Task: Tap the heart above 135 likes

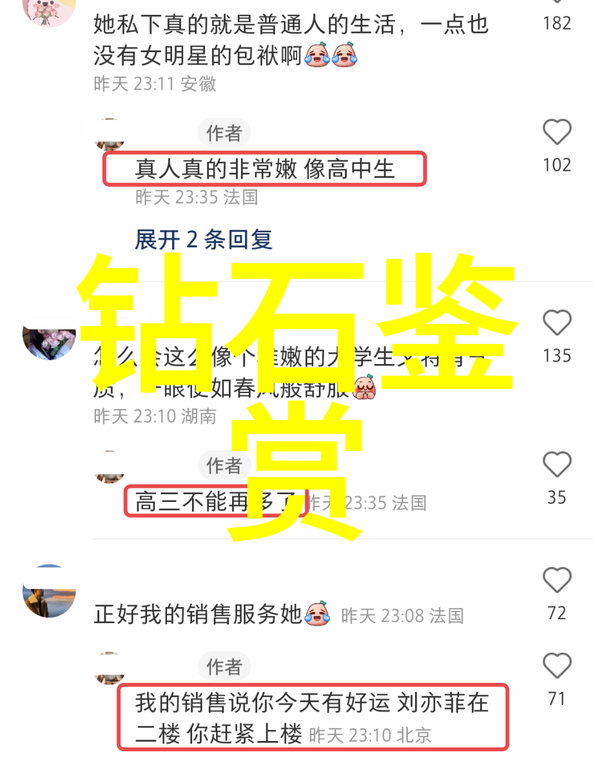Action: [x=557, y=322]
